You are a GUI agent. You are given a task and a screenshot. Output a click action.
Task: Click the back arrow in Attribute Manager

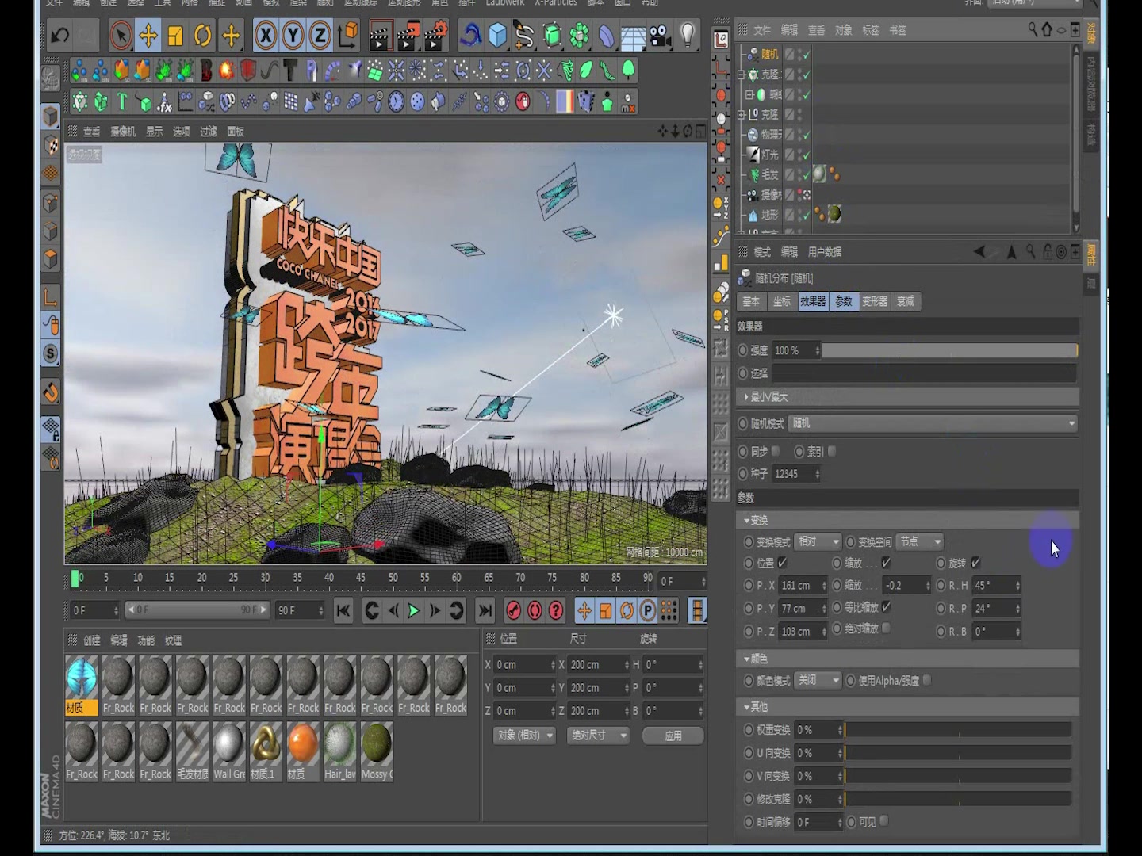[x=980, y=251]
